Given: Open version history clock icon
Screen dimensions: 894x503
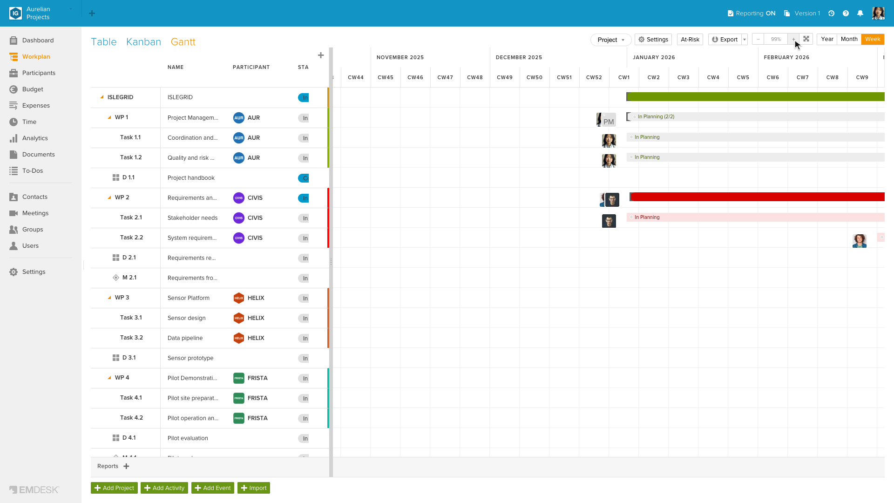Looking at the screenshot, I should tap(831, 14).
